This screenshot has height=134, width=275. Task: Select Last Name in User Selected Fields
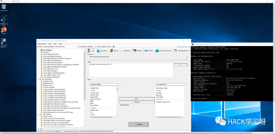coord(159,95)
